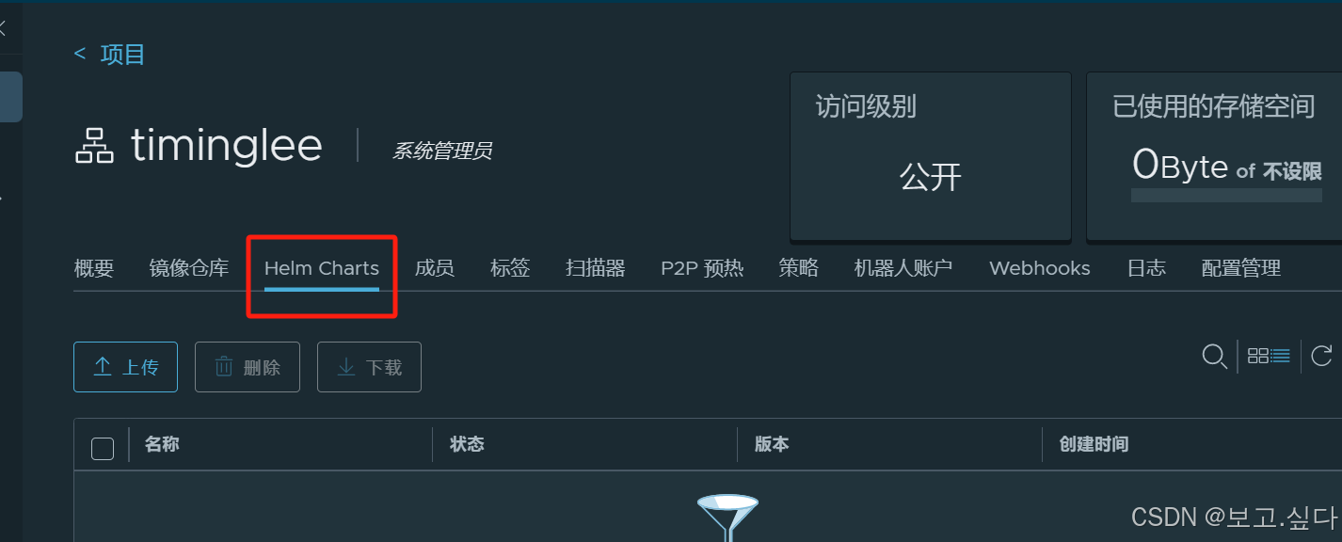The image size is (1342, 542).
Task: Click the search magnifier icon
Action: point(1215,356)
